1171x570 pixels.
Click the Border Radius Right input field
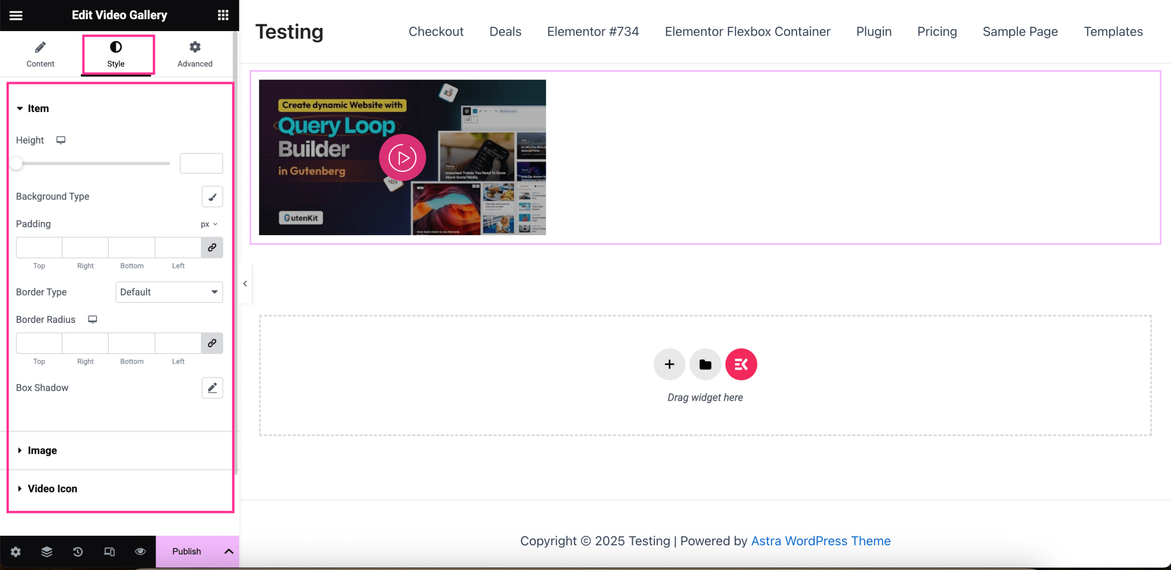(86, 343)
